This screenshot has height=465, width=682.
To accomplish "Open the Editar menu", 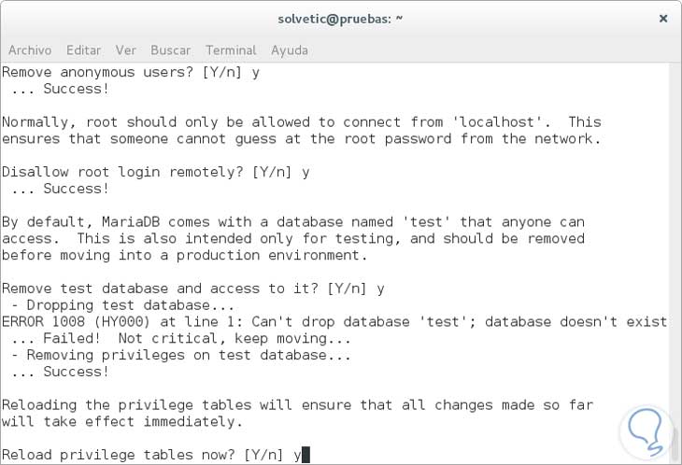I will pyautogui.click(x=86, y=49).
